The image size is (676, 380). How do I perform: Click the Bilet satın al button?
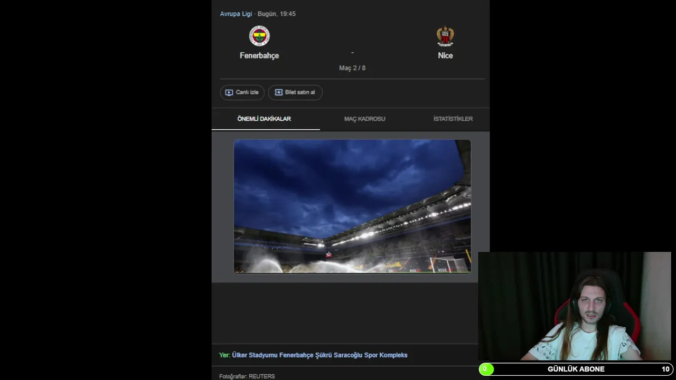pyautogui.click(x=295, y=92)
